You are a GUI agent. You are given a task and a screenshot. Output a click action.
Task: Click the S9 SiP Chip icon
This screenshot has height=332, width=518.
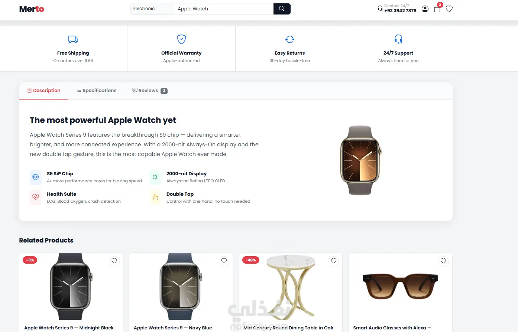[x=36, y=177]
